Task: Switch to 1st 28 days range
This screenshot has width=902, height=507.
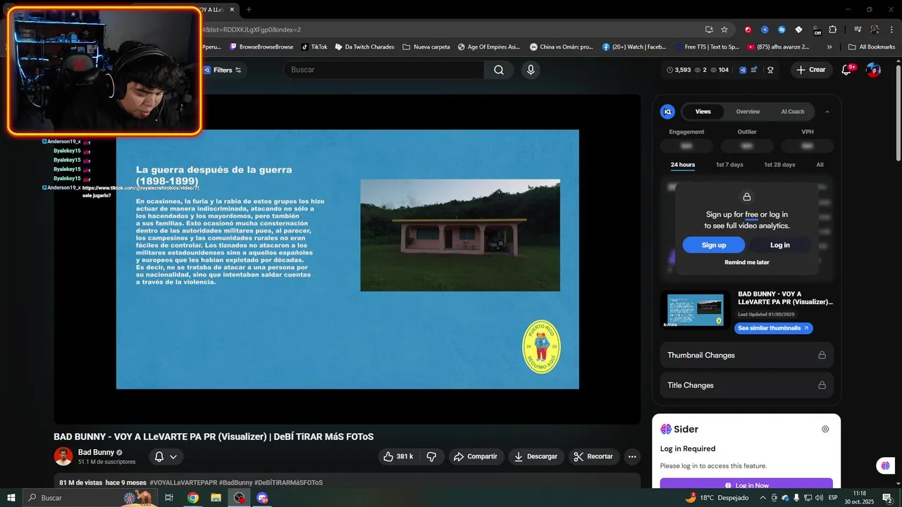Action: 779,165
